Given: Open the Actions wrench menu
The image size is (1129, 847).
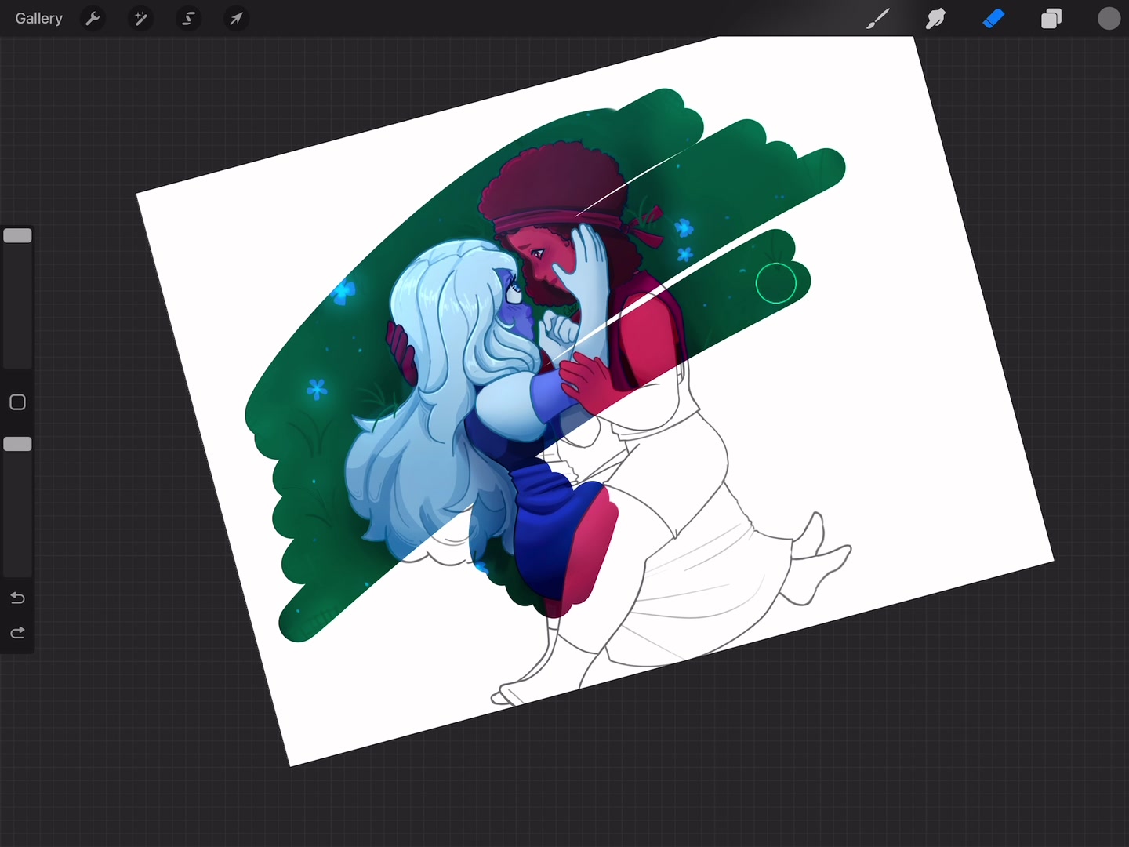Looking at the screenshot, I should tap(93, 18).
